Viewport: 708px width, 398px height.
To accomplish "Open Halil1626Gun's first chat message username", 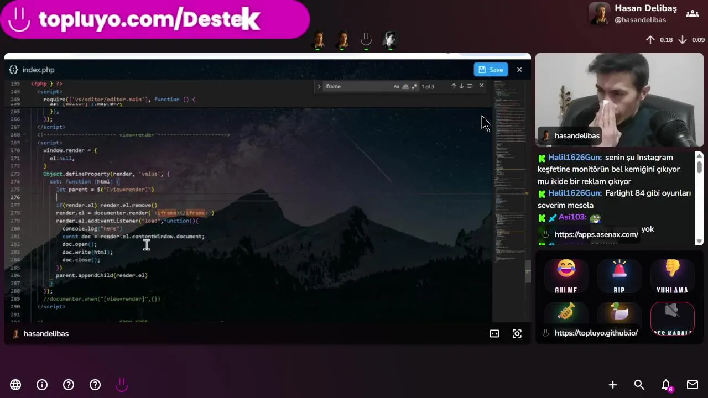I will coord(575,158).
